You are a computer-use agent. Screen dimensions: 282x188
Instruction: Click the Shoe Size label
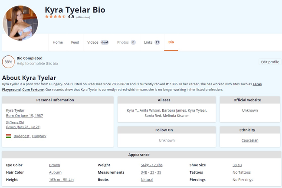point(197,165)
